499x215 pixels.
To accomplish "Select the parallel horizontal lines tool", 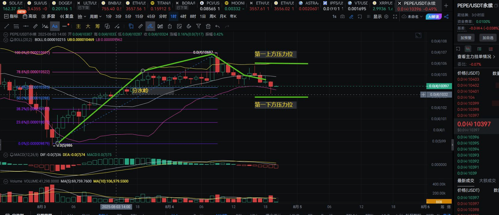I will 16,26.
